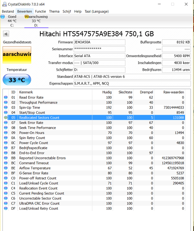Click the Transfer-modus field SATA/300
Screen dimensions: 194x231
99,63
